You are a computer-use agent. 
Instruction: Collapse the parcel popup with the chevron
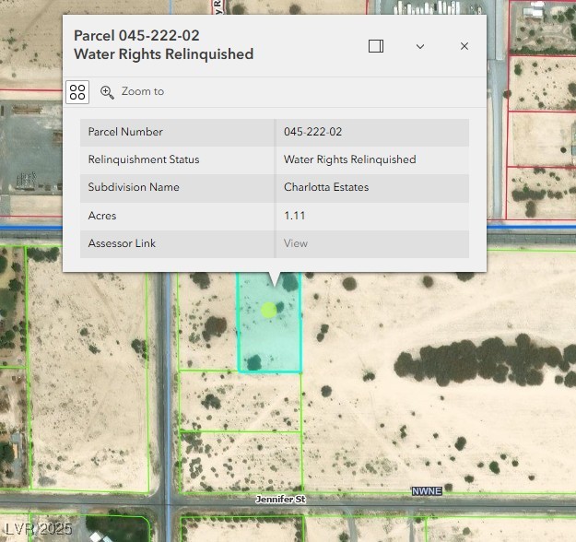coord(420,46)
